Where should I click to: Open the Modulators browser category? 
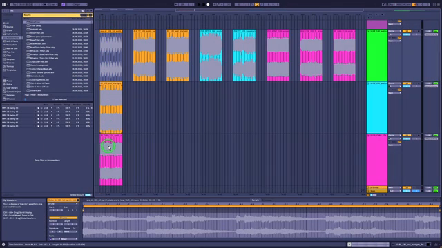coord(12,45)
